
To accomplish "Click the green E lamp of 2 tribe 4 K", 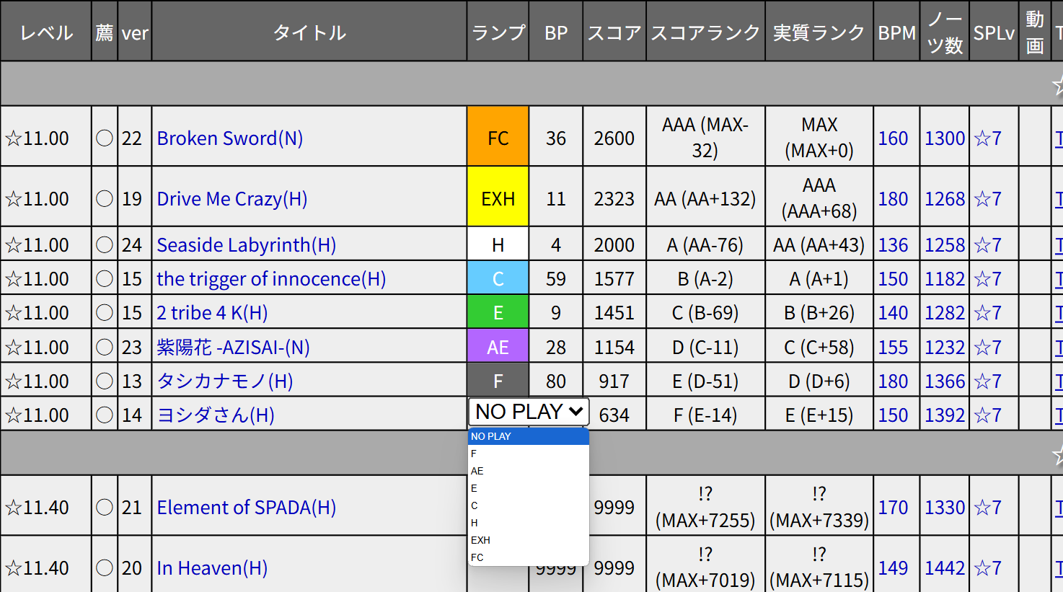I will (498, 312).
